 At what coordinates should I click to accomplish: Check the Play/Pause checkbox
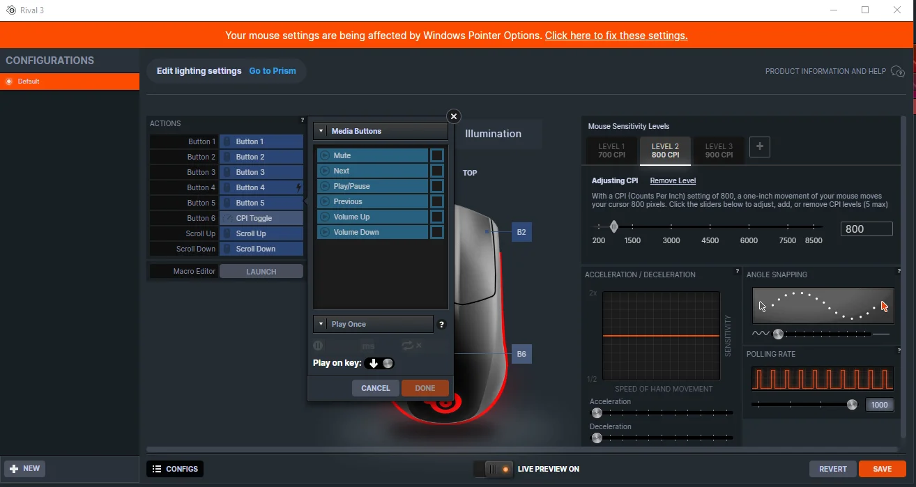[437, 186]
